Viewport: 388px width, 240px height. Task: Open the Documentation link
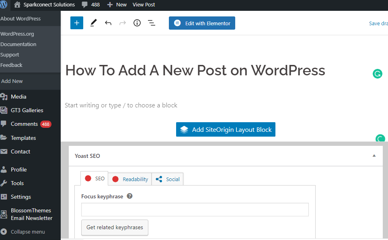coord(18,44)
